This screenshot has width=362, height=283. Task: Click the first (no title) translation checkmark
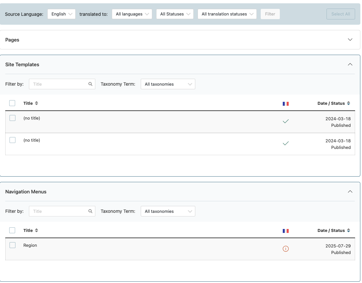(286, 121)
